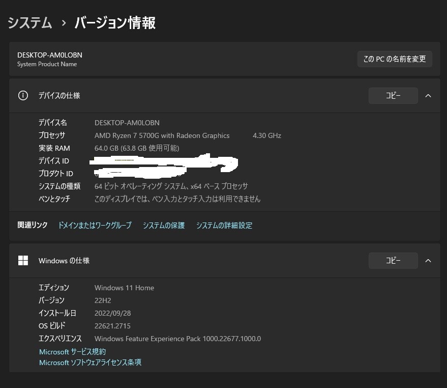The height and width of the screenshot is (388, 447).
Task: Click the この PC の名前を変更 button
Action: (394, 59)
